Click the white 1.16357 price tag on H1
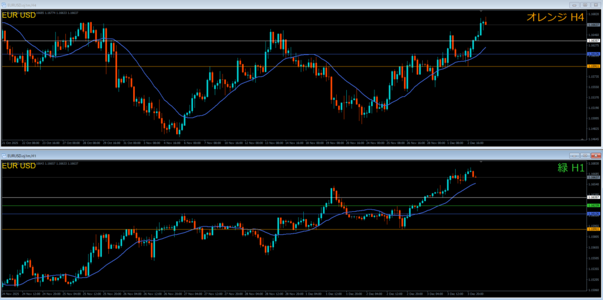This screenshot has height=300, width=603. coord(594,198)
